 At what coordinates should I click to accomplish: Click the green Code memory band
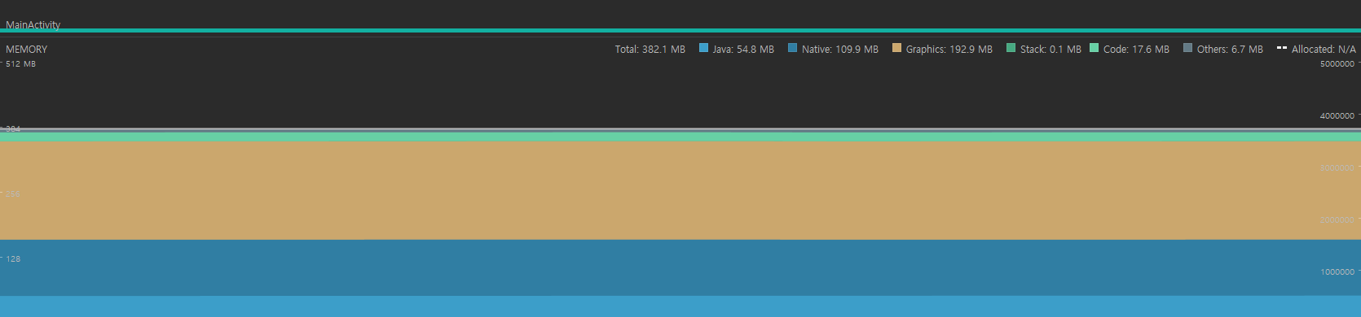[x=680, y=137]
